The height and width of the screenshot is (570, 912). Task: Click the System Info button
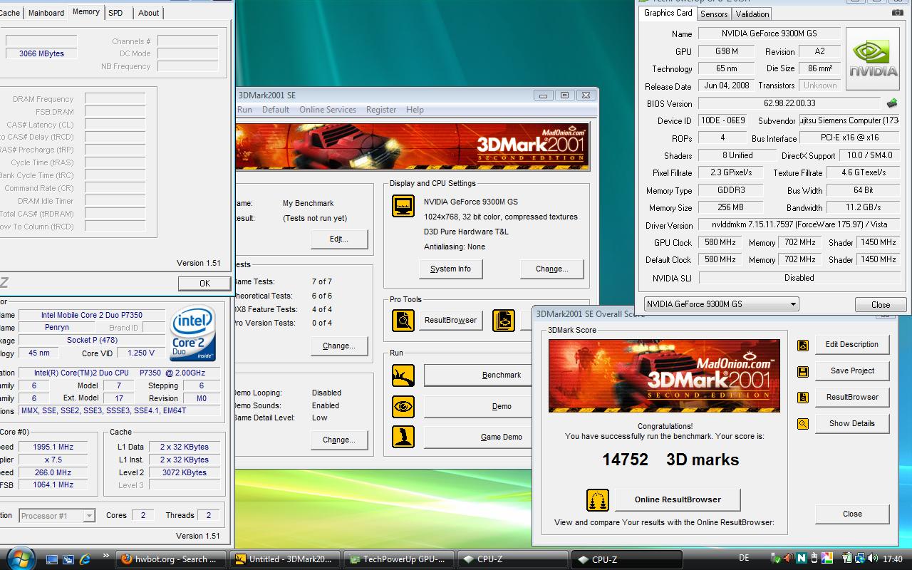click(450, 269)
